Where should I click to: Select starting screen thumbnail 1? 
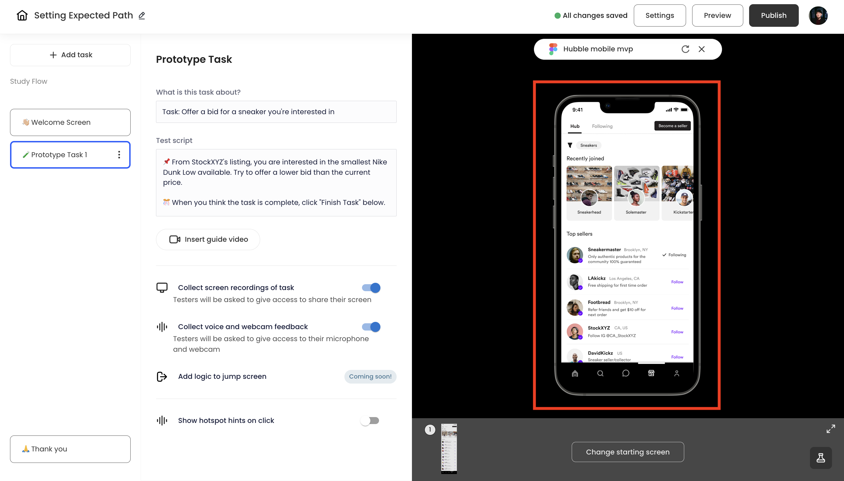click(449, 449)
